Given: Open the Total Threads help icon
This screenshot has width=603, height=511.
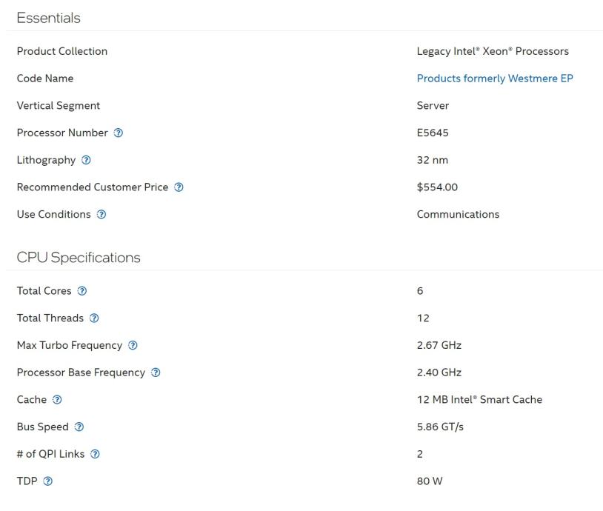Looking at the screenshot, I should (94, 318).
